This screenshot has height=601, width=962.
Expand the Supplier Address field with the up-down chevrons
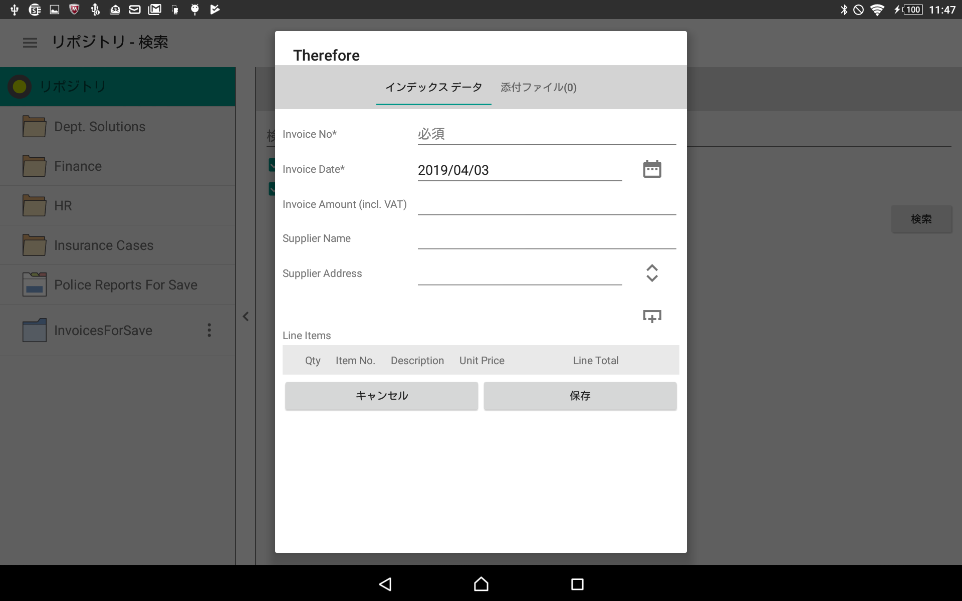[x=652, y=273]
